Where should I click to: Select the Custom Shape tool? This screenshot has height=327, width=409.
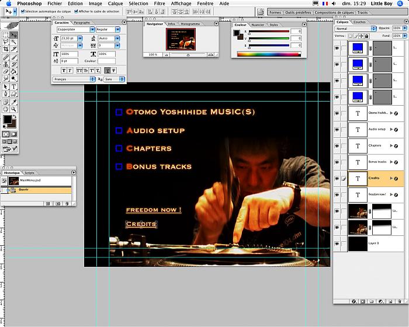point(14,93)
